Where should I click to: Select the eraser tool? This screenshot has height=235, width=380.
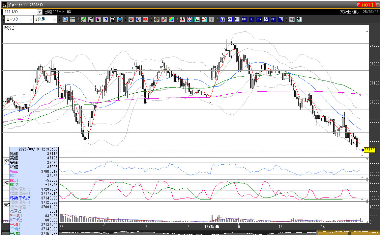[x=105, y=19]
